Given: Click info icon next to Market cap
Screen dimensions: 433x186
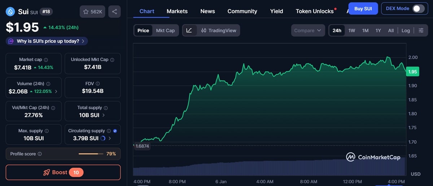Looking at the screenshot, I should [46, 60].
